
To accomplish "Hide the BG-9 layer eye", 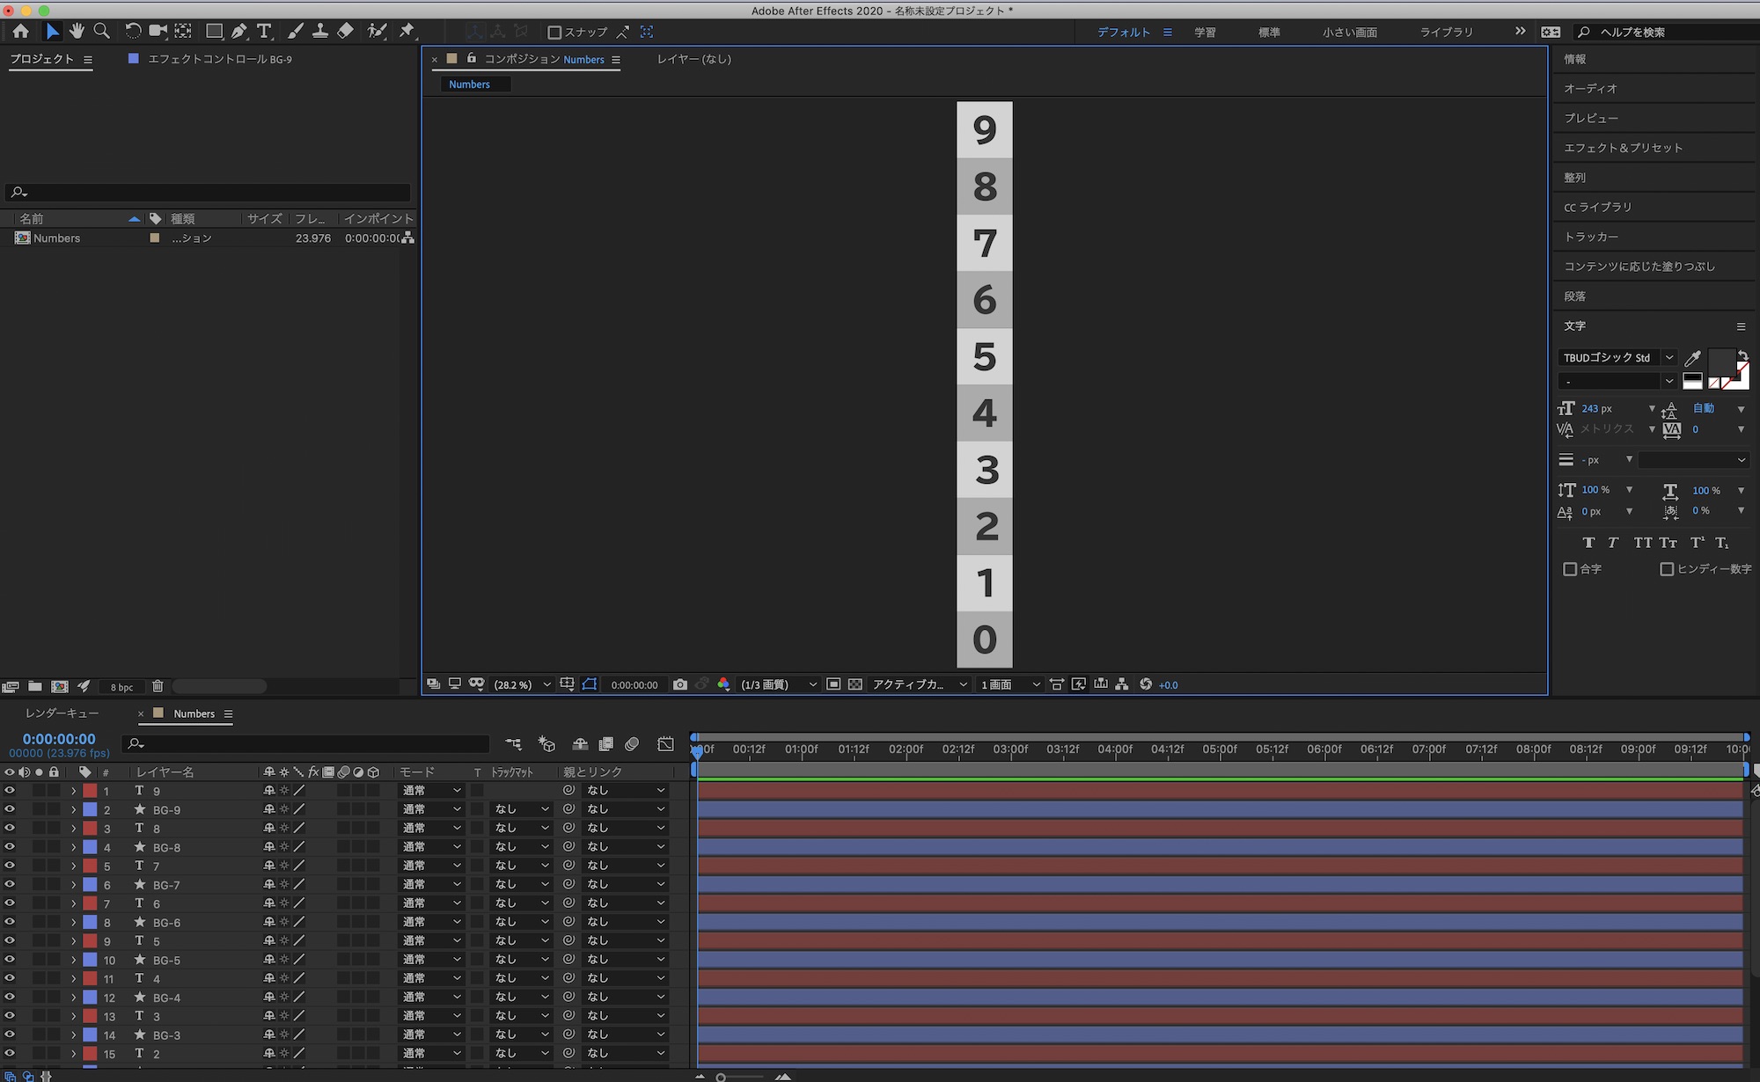I will coord(10,809).
